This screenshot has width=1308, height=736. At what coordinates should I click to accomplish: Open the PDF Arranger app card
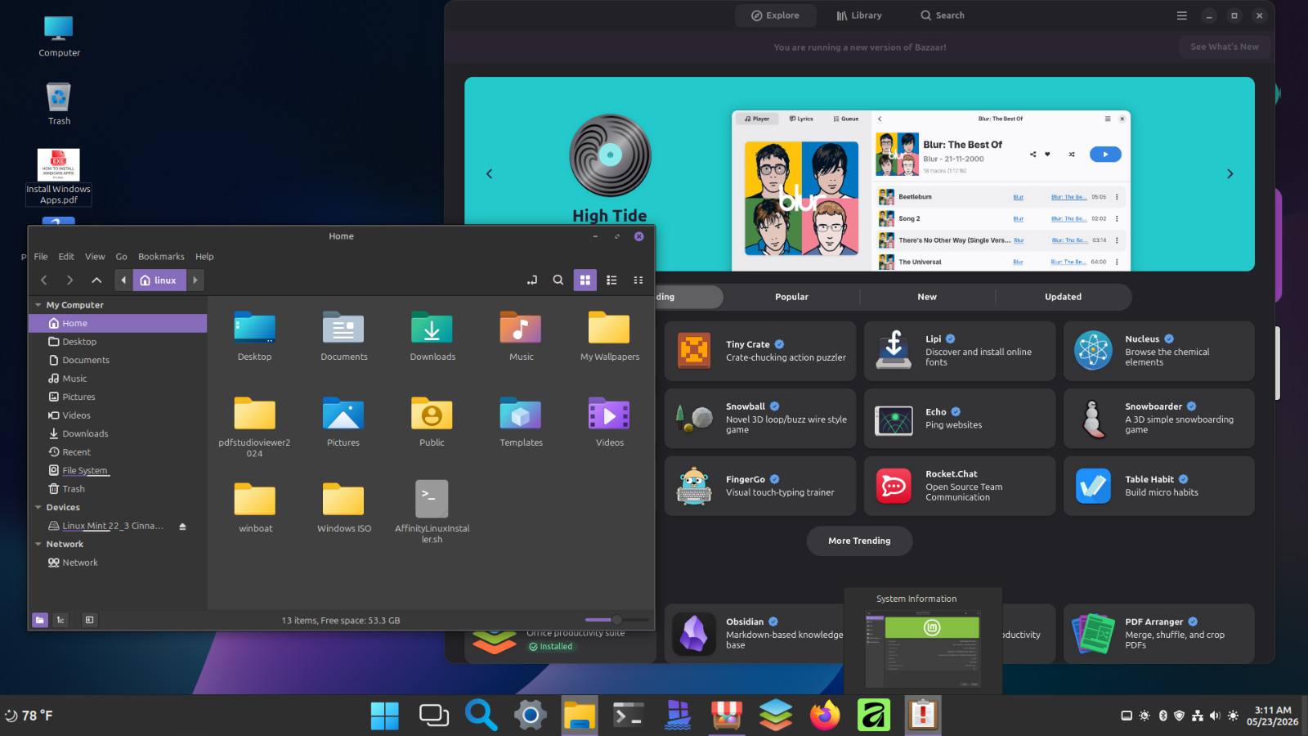(1158, 634)
